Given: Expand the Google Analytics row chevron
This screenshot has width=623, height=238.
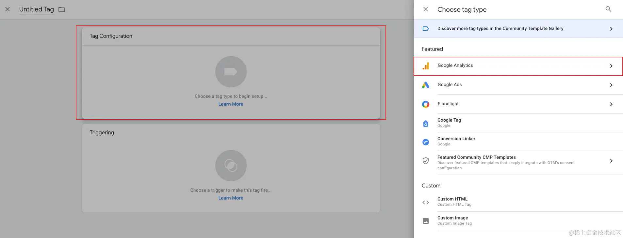Looking at the screenshot, I should (611, 66).
